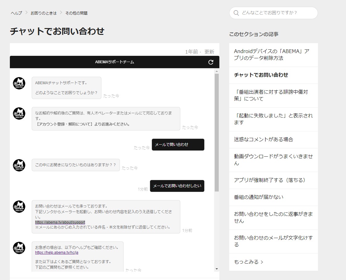346x280 pixels.
Task: Open the 'お困りのときは' breadcrumb link
Action: coord(43,13)
